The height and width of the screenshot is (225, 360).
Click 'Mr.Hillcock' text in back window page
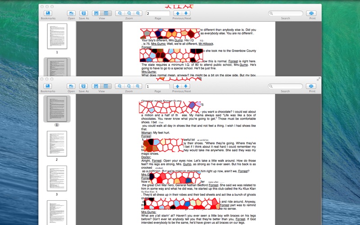coord(206,44)
